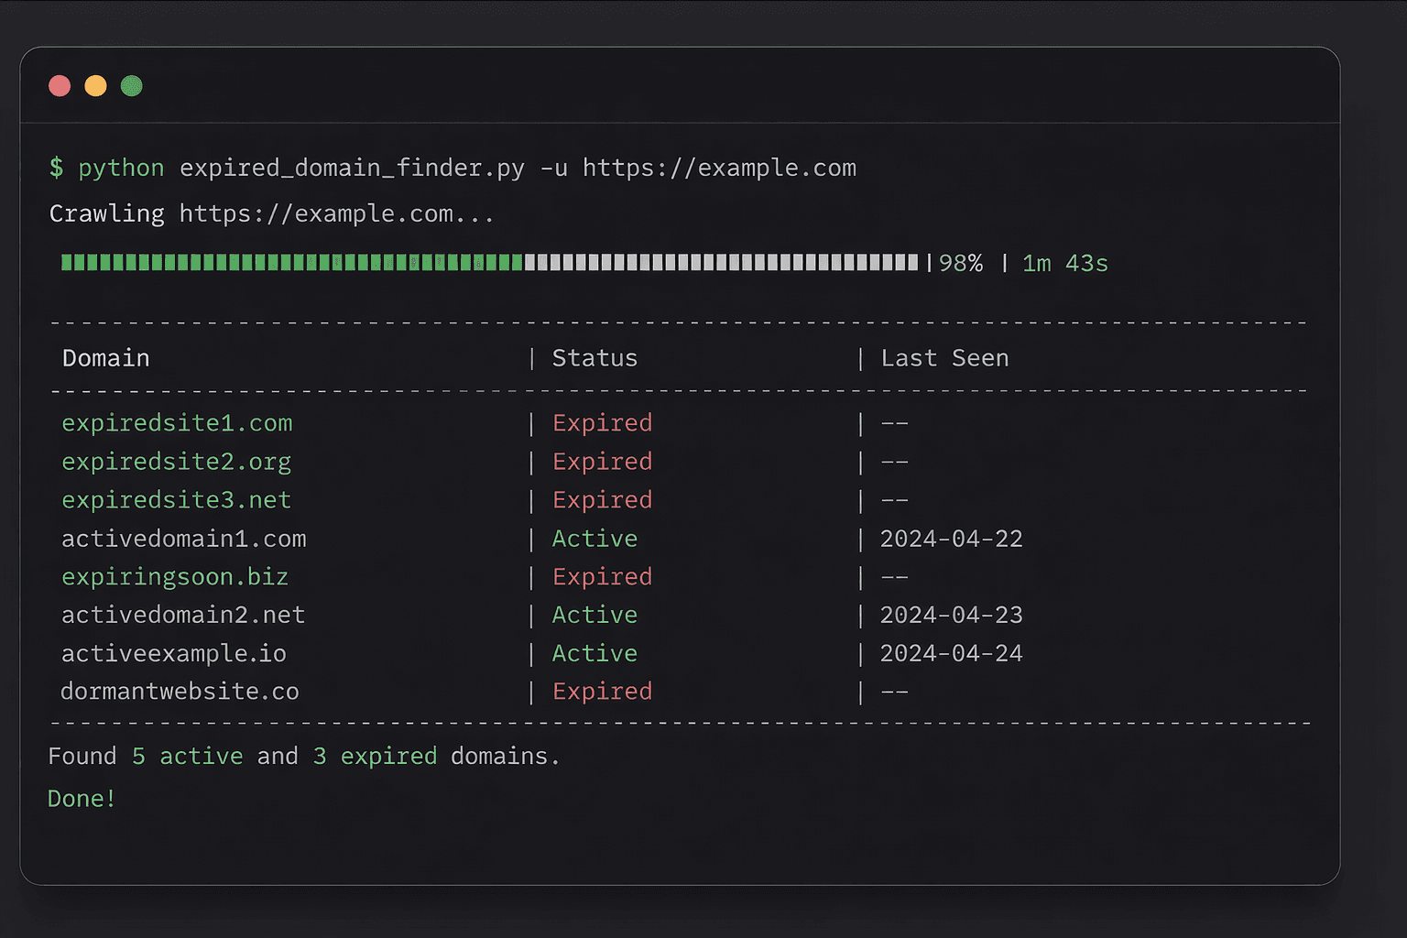Expand the Status column header

pos(594,357)
